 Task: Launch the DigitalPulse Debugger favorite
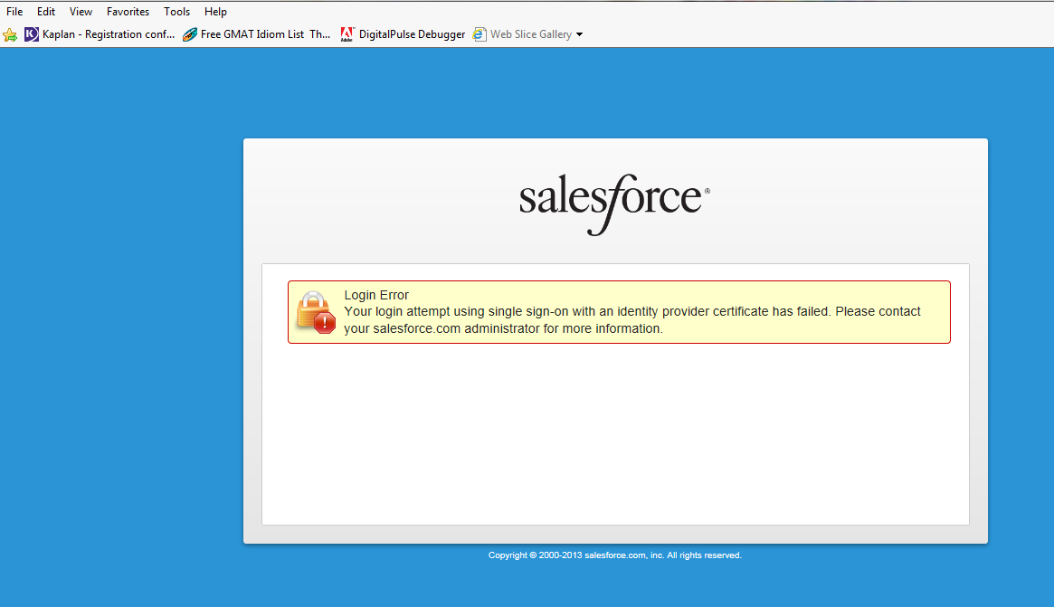(412, 34)
